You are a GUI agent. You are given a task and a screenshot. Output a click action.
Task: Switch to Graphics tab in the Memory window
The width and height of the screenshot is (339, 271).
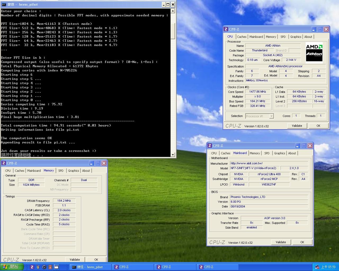(x=73, y=171)
